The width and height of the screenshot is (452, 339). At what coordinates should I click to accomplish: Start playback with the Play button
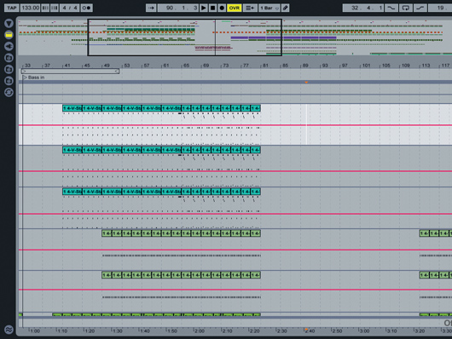(204, 8)
